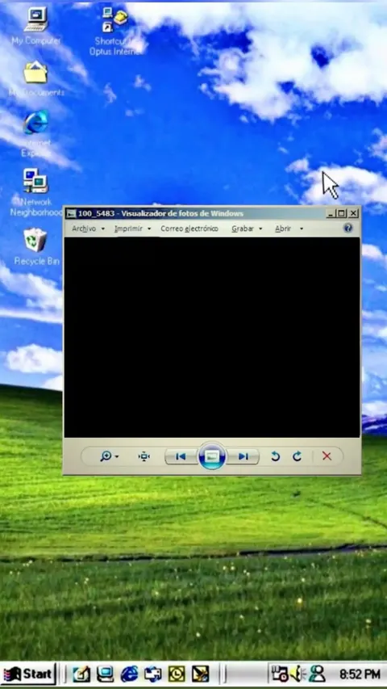
Task: Click the photo viewer title bar icon
Action: point(71,214)
